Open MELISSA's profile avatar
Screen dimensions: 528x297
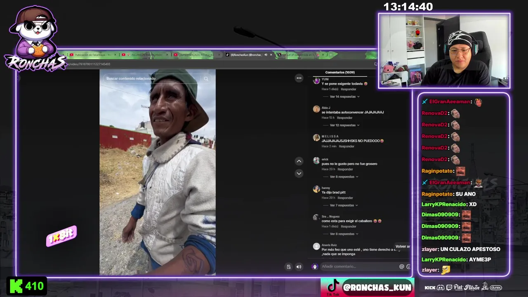316,138
